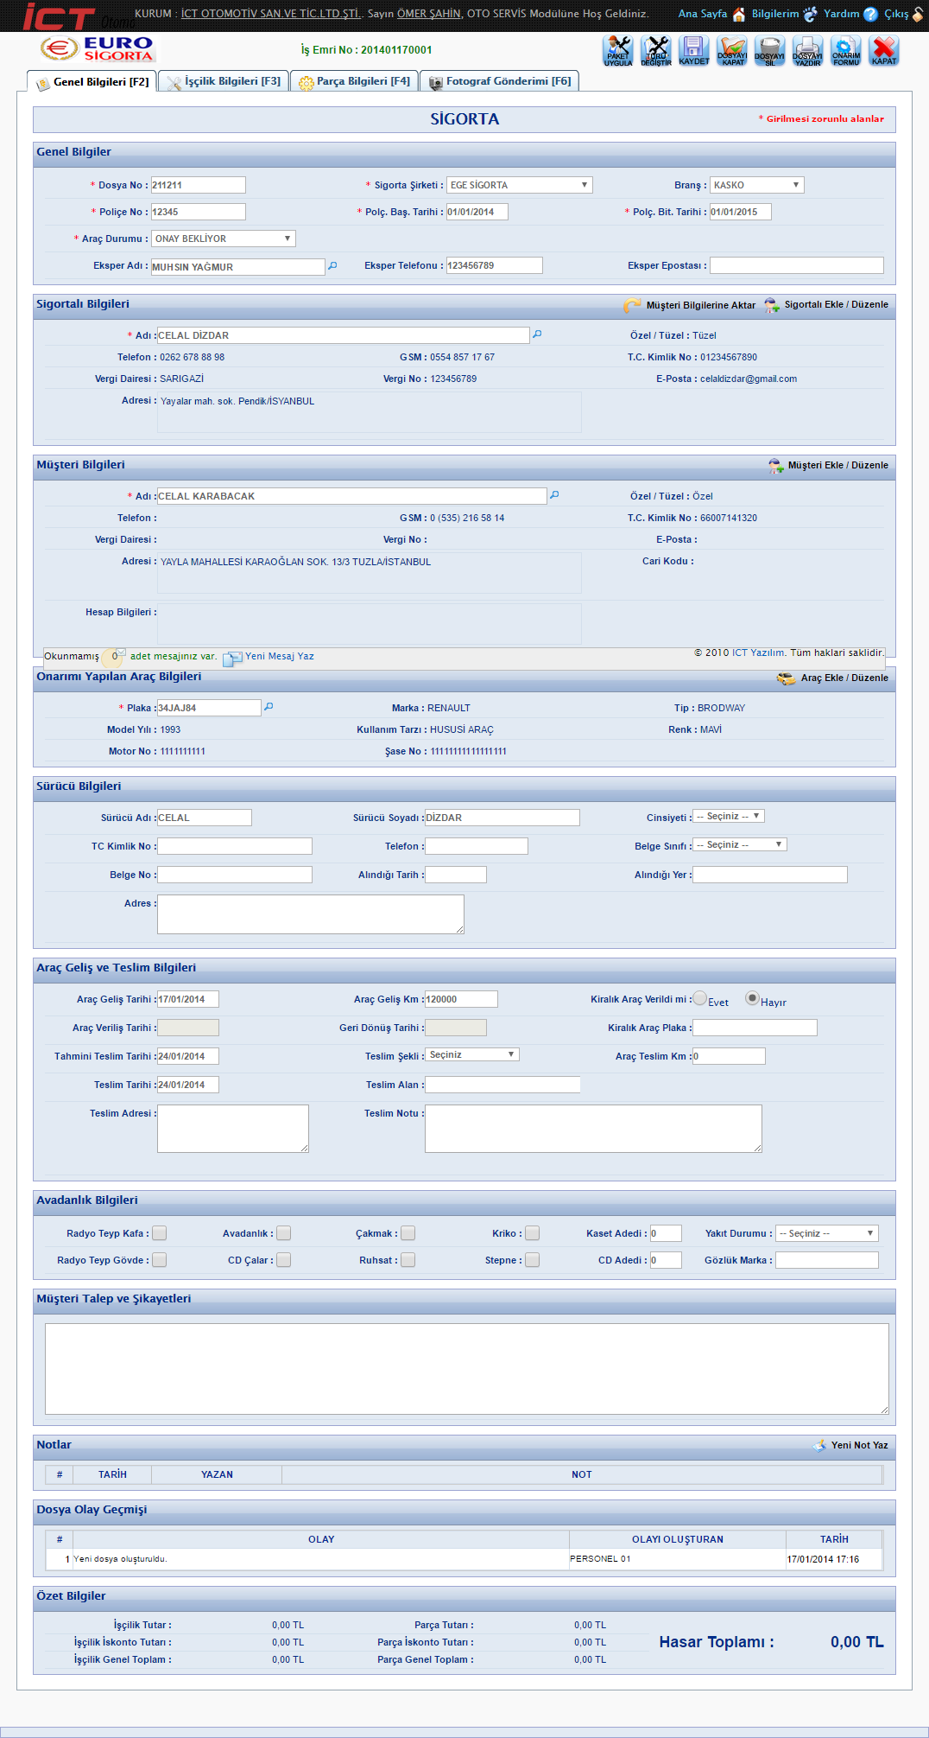Open the Parça Bilgileri tab
Image resolution: width=929 pixels, height=1738 pixels.
click(x=354, y=81)
